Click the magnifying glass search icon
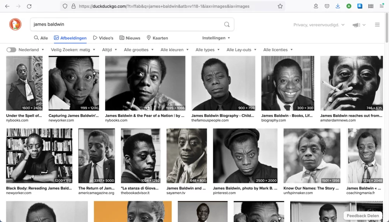Screen dimensions: 389x222 (227, 24)
